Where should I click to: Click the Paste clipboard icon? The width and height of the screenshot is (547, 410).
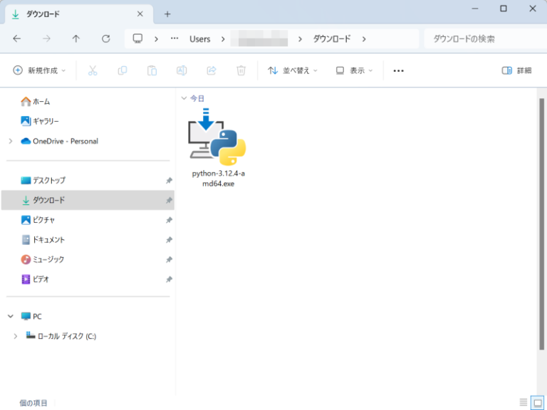pyautogui.click(x=152, y=70)
